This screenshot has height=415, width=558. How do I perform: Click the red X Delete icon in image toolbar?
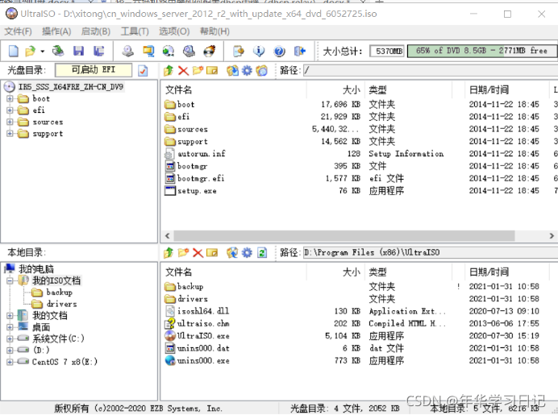coord(183,70)
